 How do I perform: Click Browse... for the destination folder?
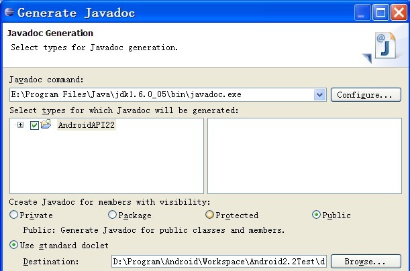click(366, 262)
